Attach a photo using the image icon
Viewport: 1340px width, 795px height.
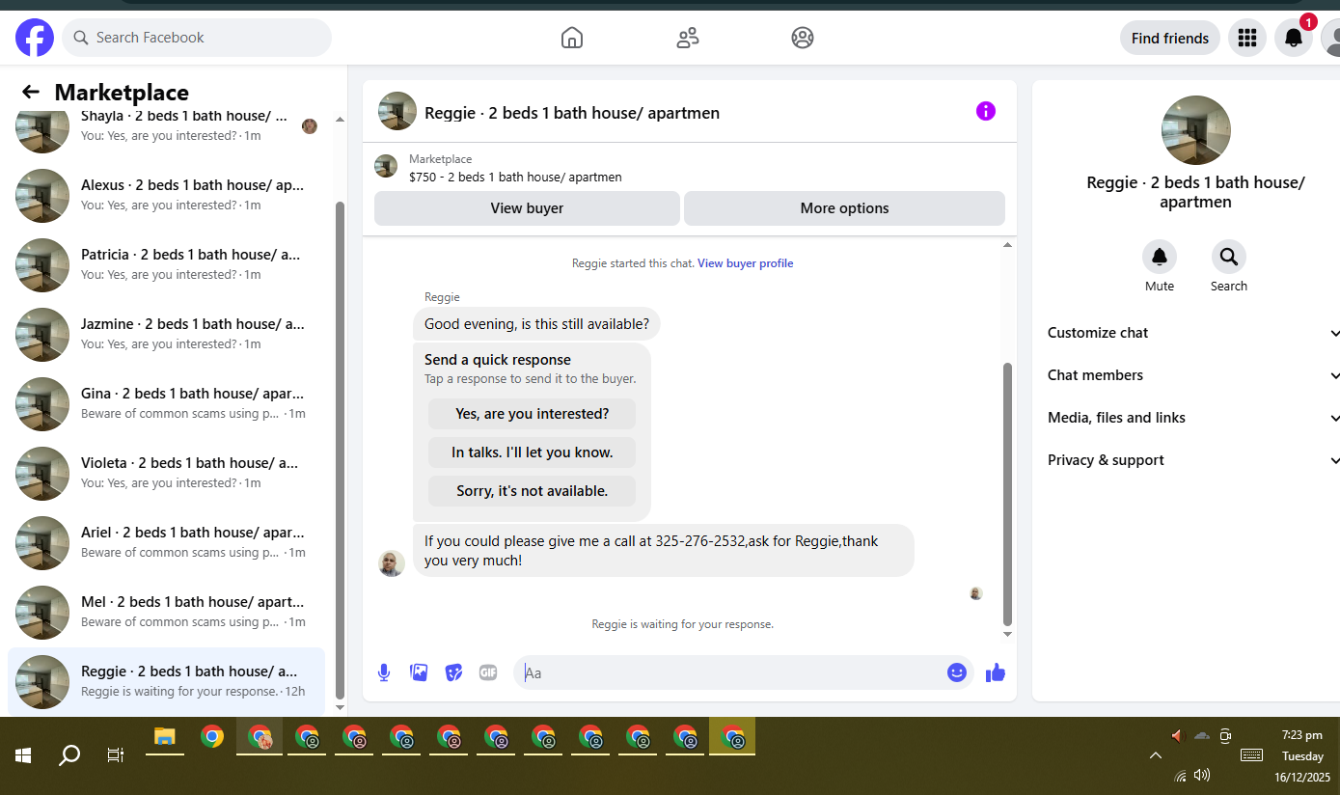(419, 672)
